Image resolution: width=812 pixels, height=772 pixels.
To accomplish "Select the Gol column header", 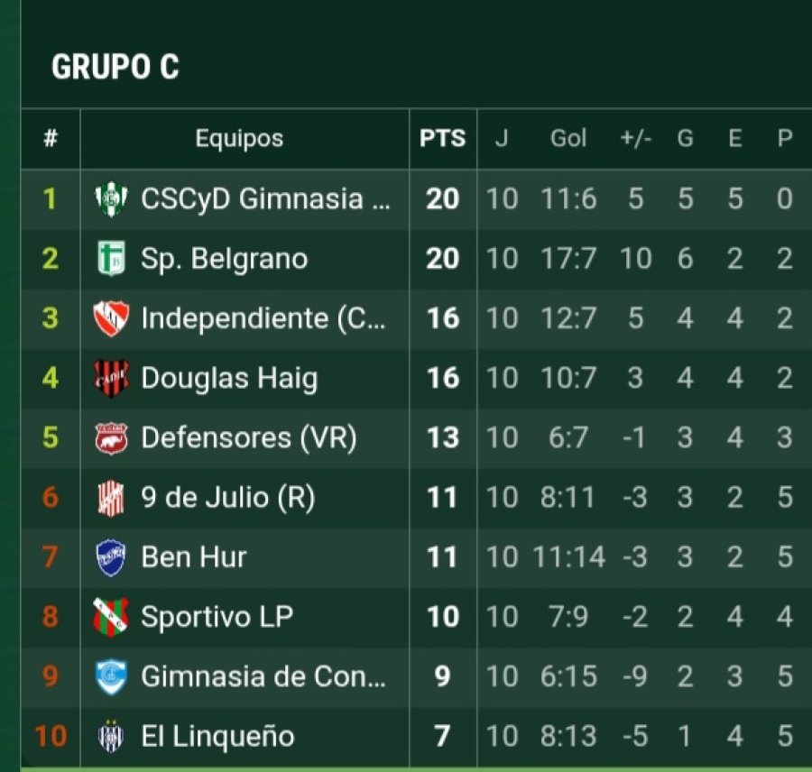I will [568, 139].
